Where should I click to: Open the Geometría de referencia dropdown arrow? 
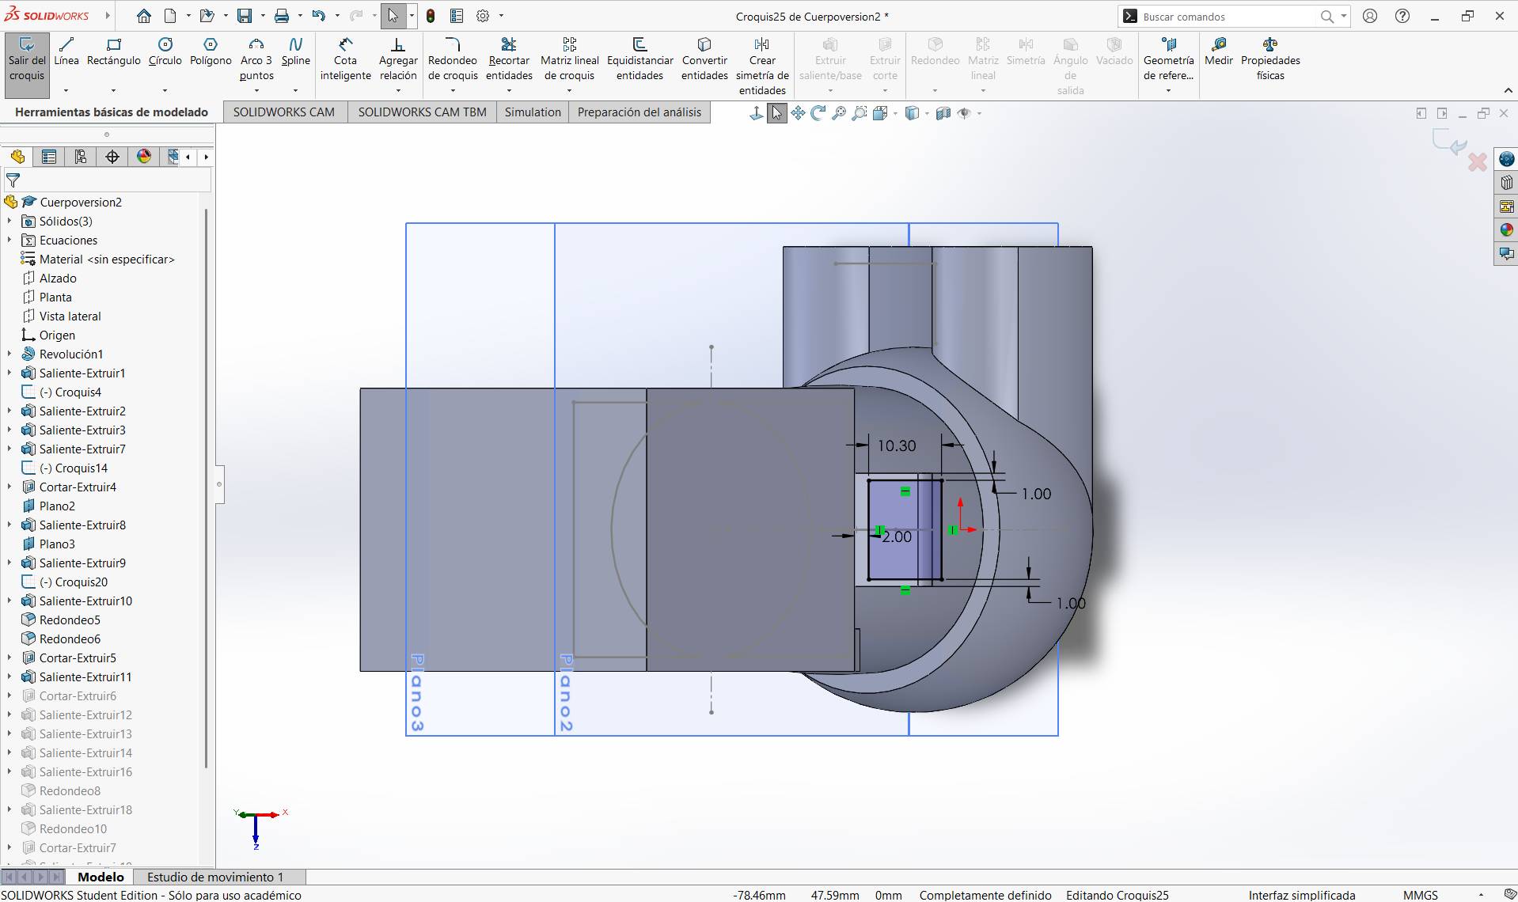tap(1168, 90)
